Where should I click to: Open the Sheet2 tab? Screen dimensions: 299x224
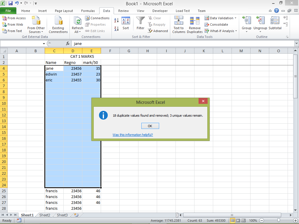(44, 215)
